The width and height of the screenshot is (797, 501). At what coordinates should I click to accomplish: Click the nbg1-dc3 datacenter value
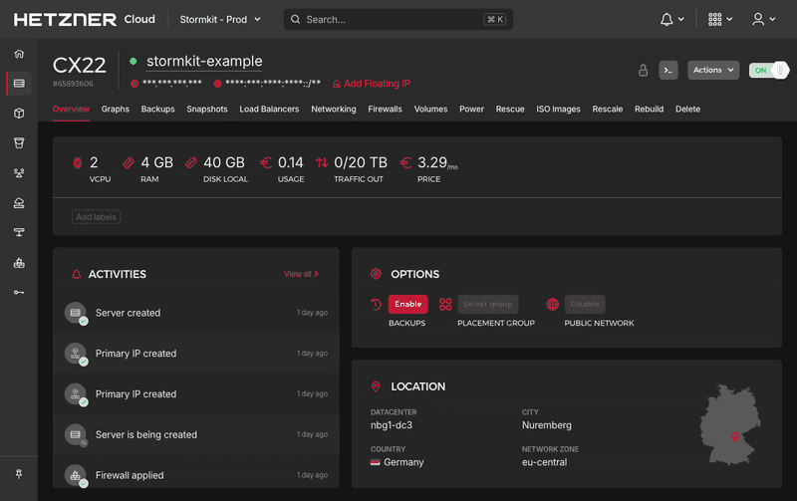pyautogui.click(x=392, y=425)
